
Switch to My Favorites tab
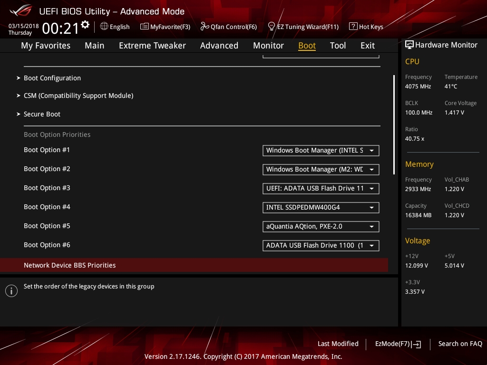[x=46, y=46]
